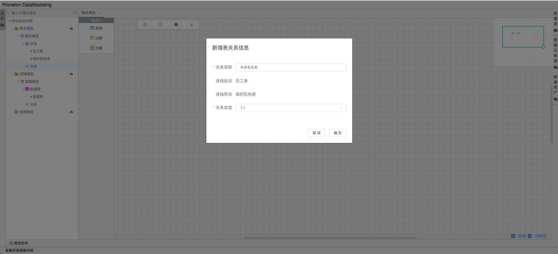Select the 关系 node under 概念模型
This screenshot has height=254, width=558.
34,66
